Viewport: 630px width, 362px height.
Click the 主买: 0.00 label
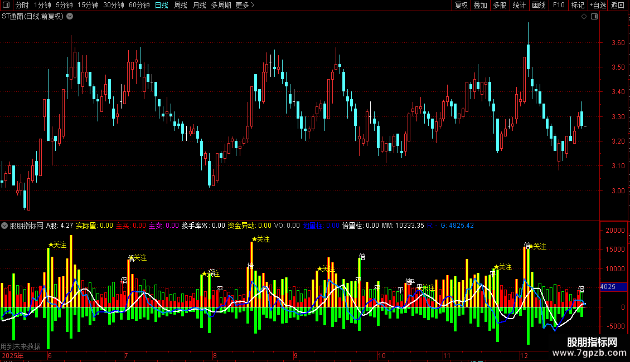tap(131, 226)
